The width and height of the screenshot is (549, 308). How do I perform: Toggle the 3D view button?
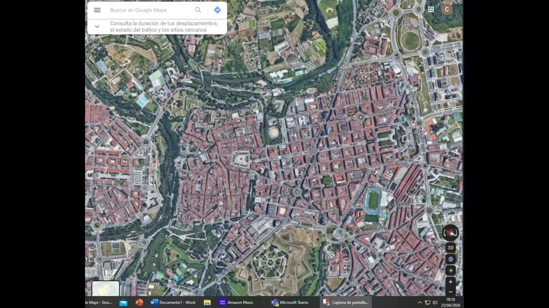pyautogui.click(x=450, y=248)
